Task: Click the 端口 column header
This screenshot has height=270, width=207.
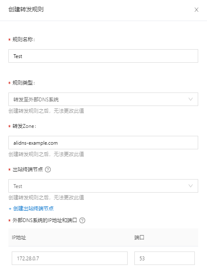Action: tap(139, 238)
